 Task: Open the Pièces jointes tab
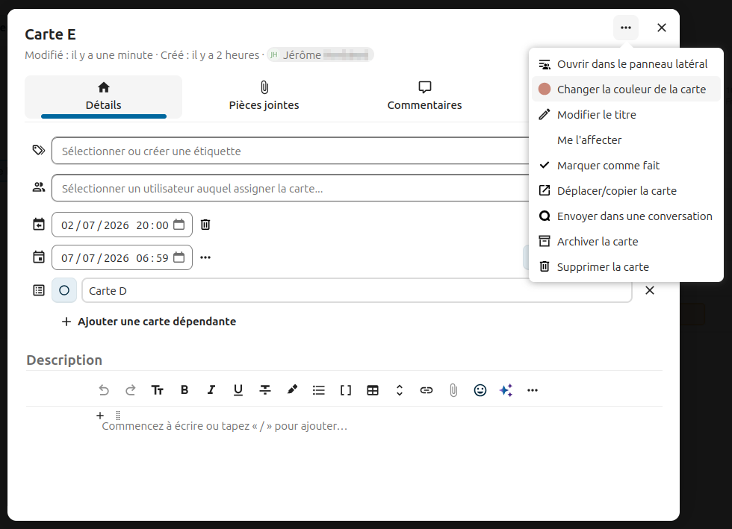[x=264, y=97]
